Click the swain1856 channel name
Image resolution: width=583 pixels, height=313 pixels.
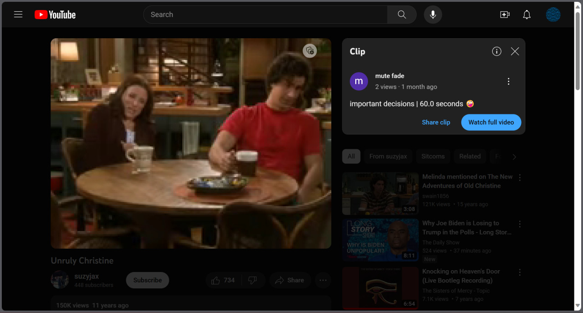(x=435, y=196)
